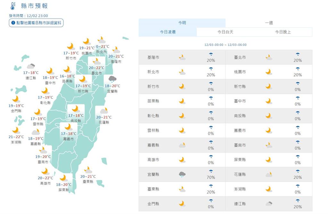
Task: Click the rain cloud icon in 宜蘭縣 table row
Action: pos(182,175)
